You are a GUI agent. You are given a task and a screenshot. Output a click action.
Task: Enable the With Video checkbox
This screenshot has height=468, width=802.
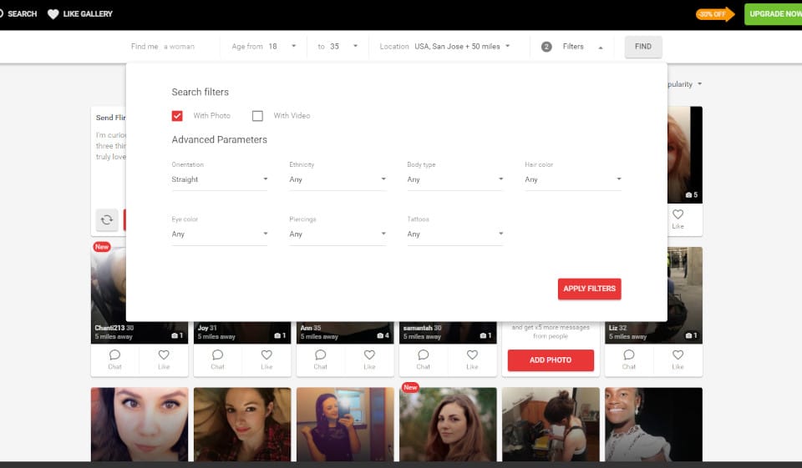point(258,116)
